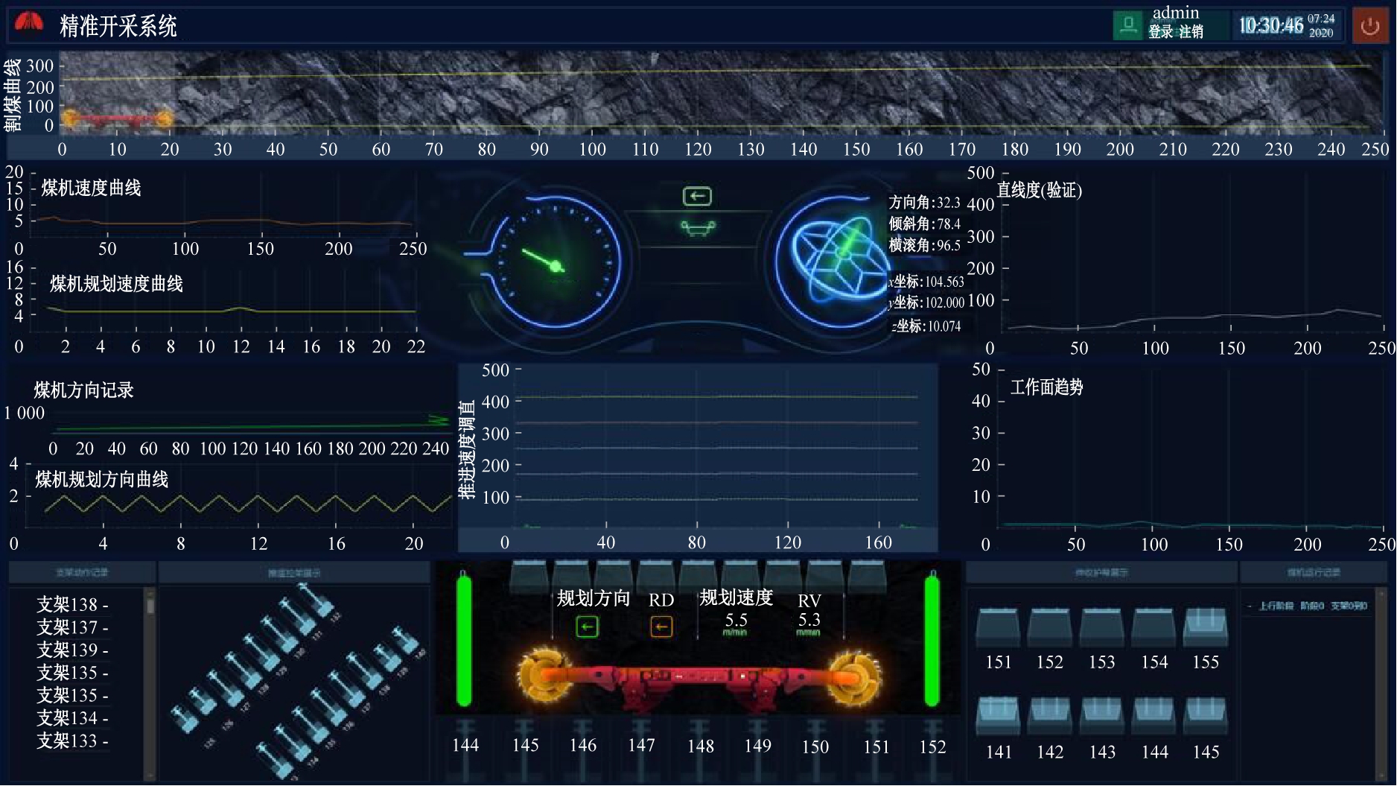
Task: Click the green 规划方向 arrow icon
Action: tap(587, 627)
